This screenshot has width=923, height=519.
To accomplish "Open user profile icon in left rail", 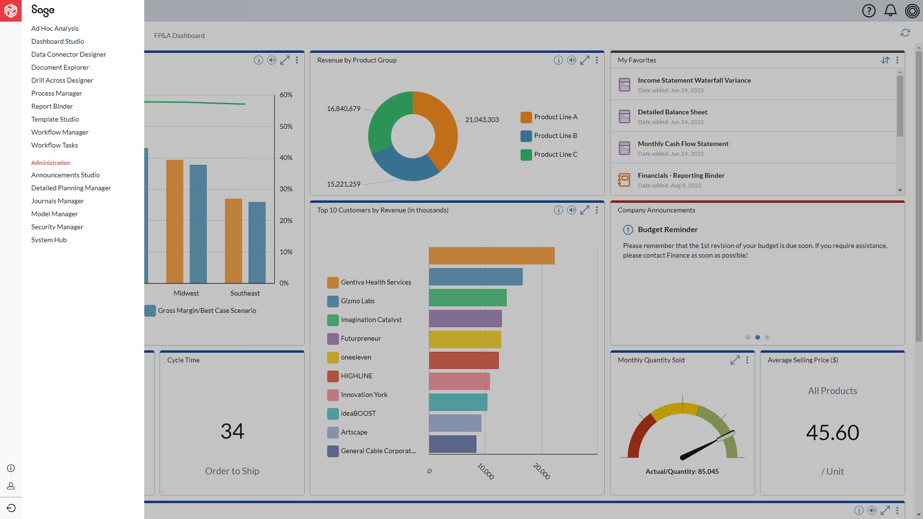I will click(x=11, y=486).
